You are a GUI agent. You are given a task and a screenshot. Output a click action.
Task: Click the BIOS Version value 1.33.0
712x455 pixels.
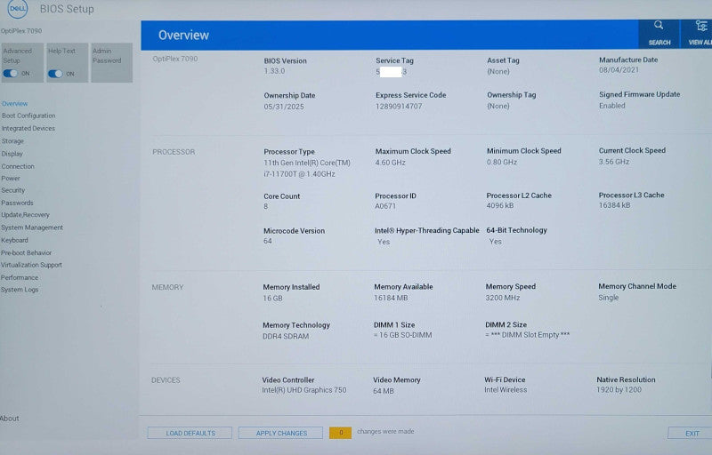click(x=274, y=71)
